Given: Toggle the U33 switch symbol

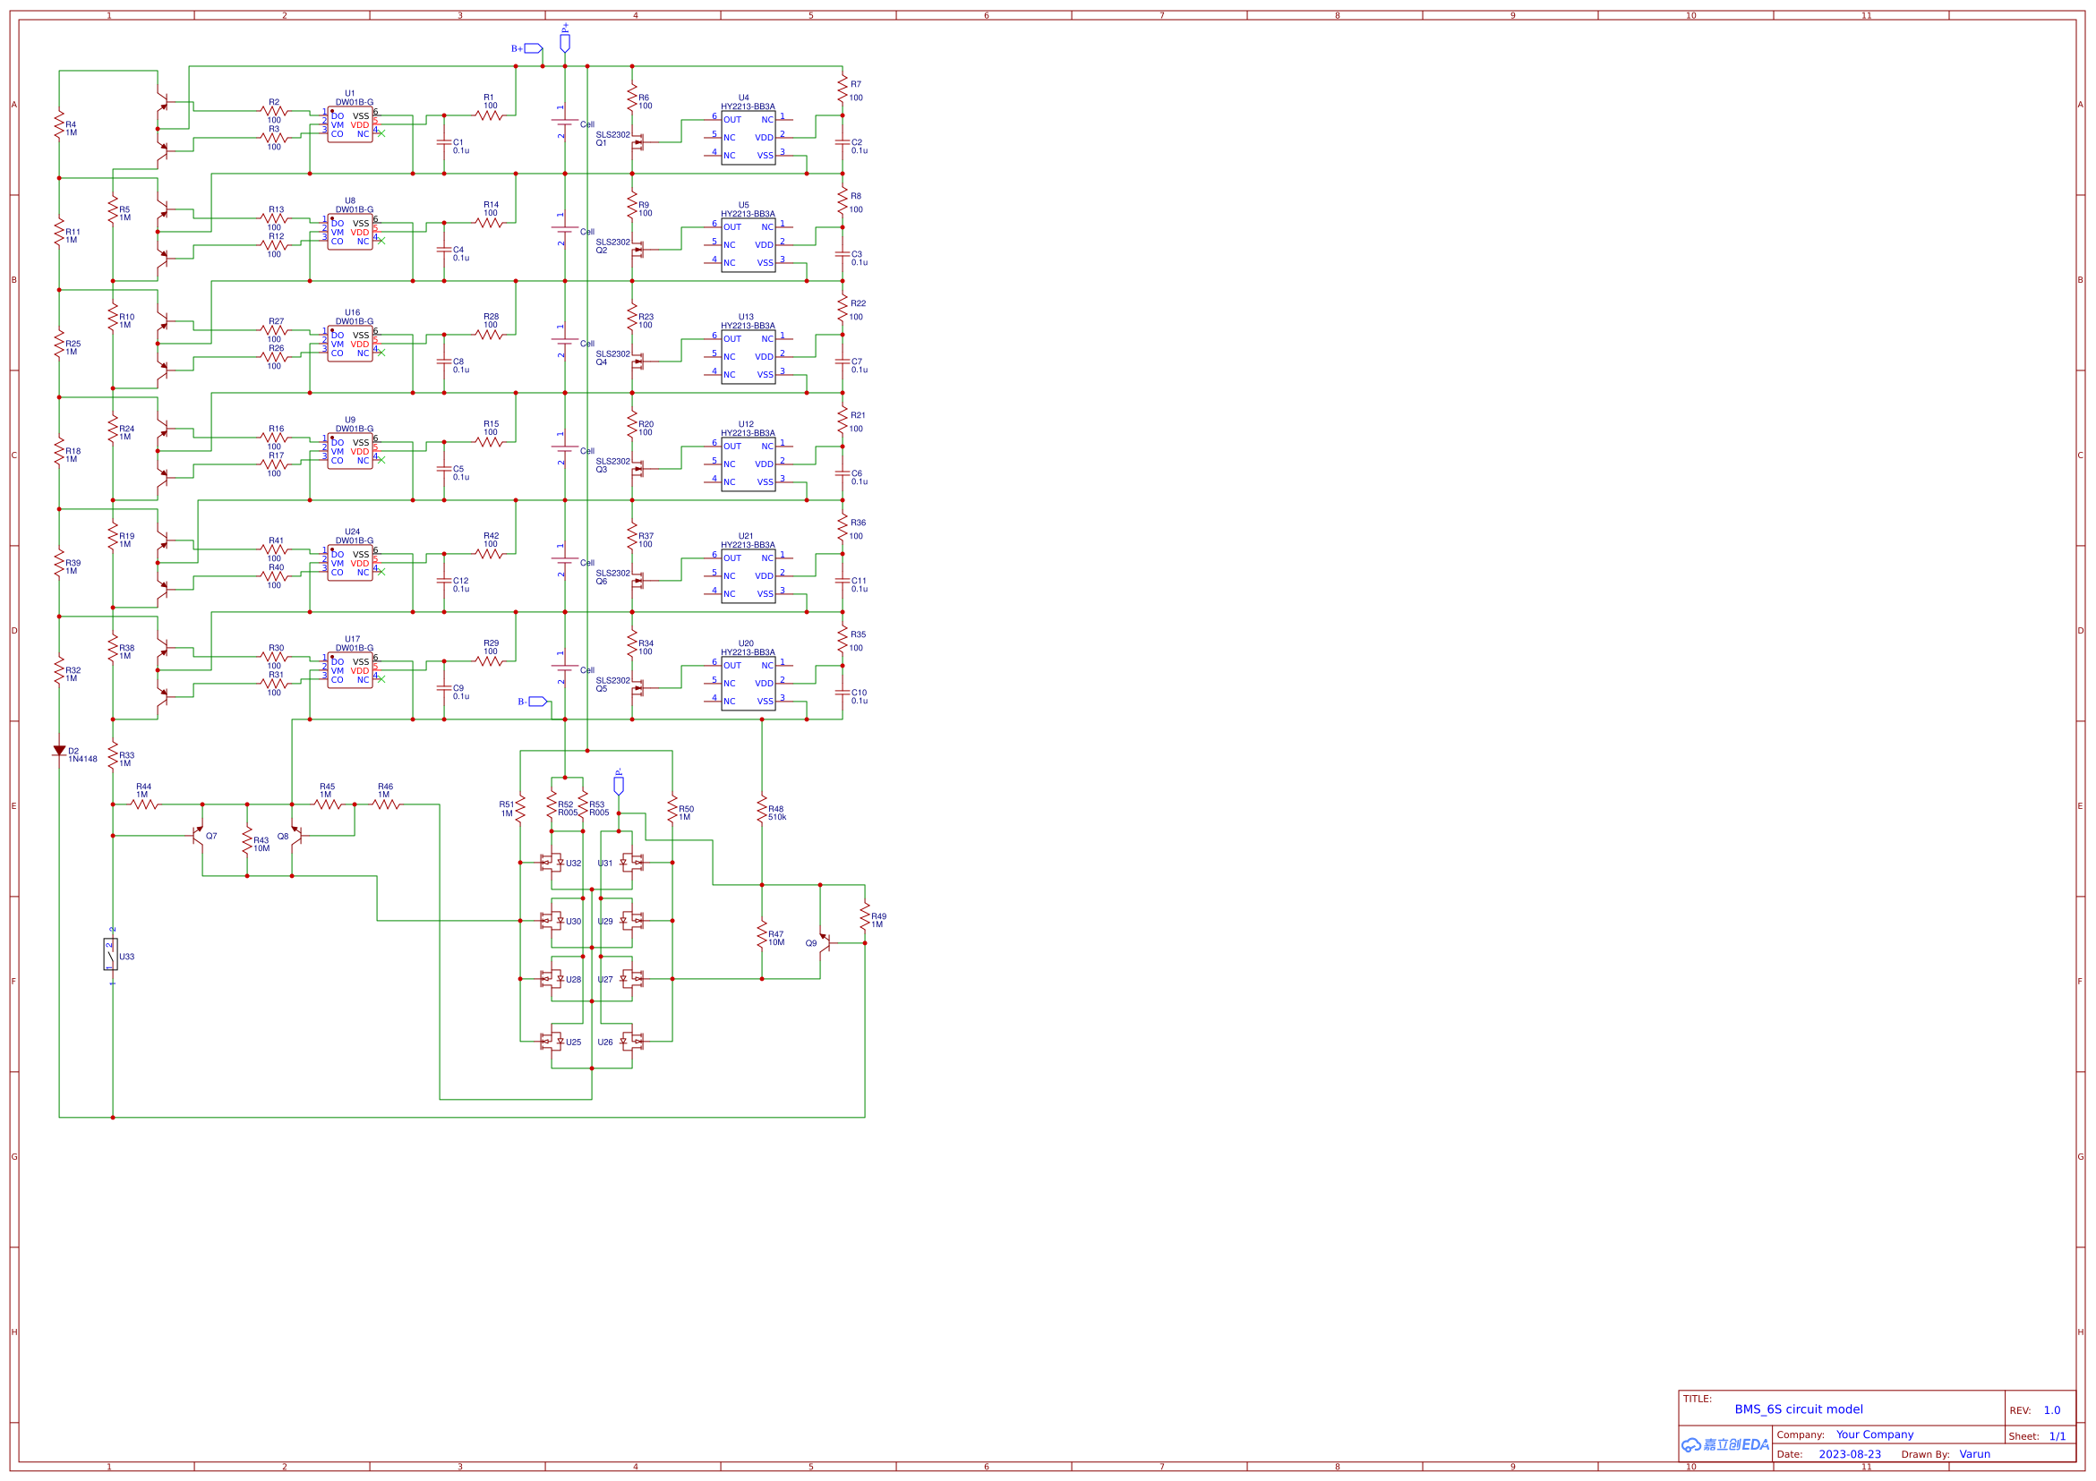Looking at the screenshot, I should coord(109,957).
